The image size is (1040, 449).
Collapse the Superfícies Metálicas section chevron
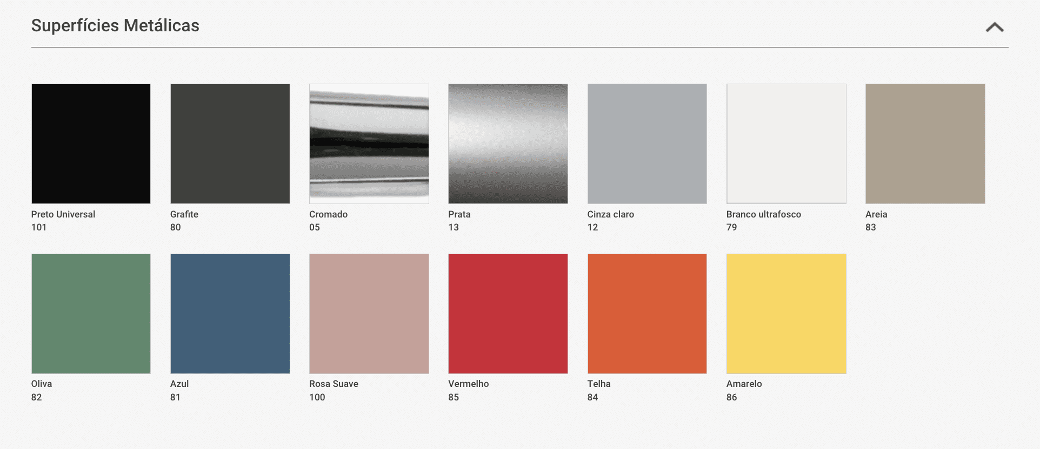pos(994,27)
